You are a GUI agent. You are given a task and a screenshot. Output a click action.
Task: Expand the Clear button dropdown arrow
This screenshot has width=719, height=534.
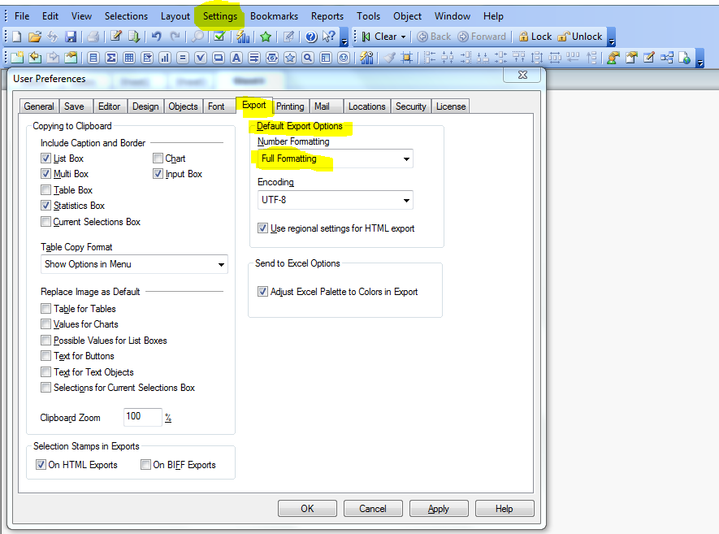[x=404, y=37]
